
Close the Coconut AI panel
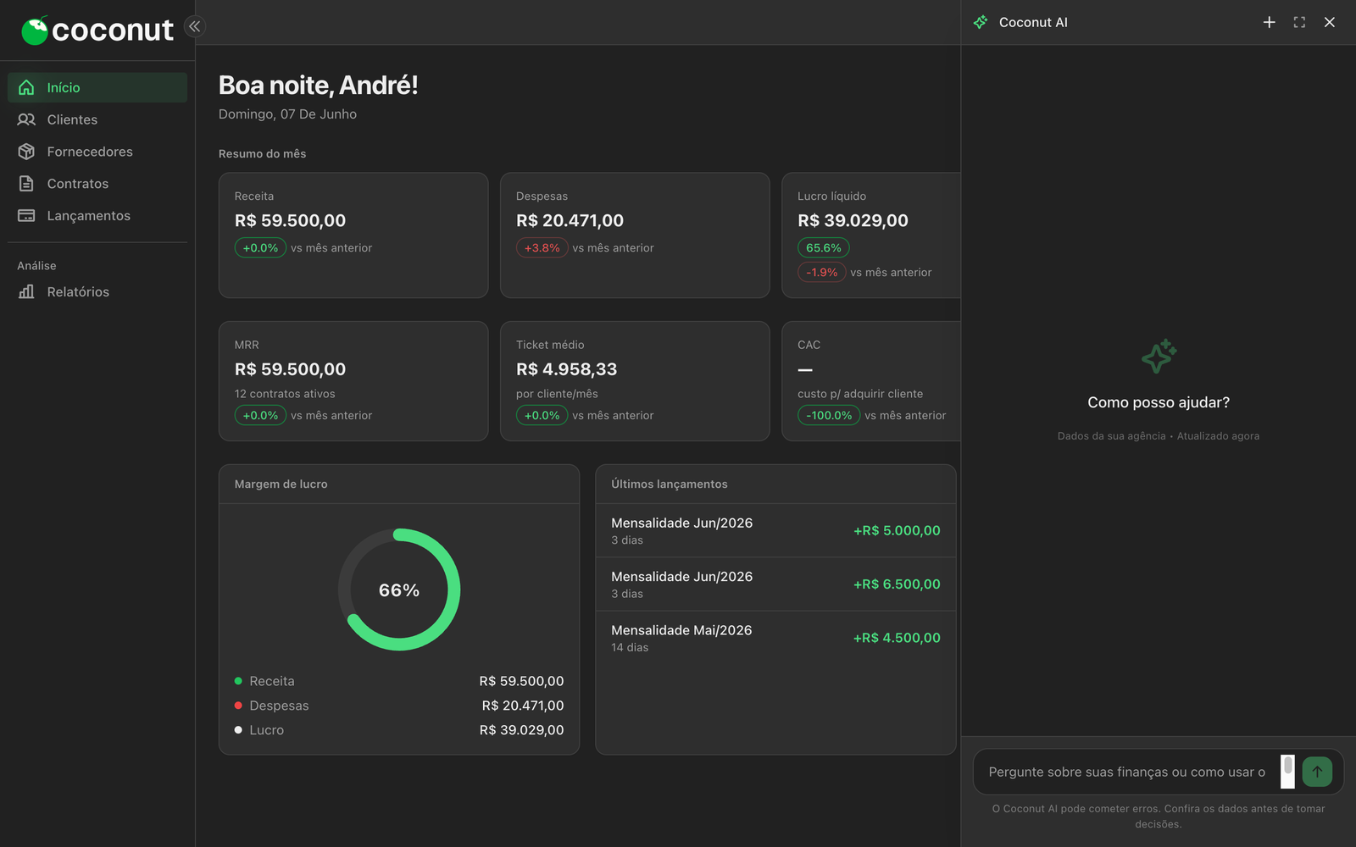tap(1330, 22)
